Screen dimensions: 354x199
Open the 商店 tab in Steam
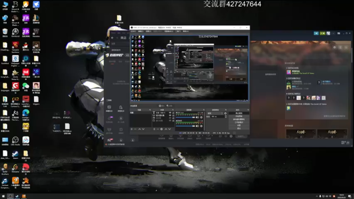(x=123, y=38)
